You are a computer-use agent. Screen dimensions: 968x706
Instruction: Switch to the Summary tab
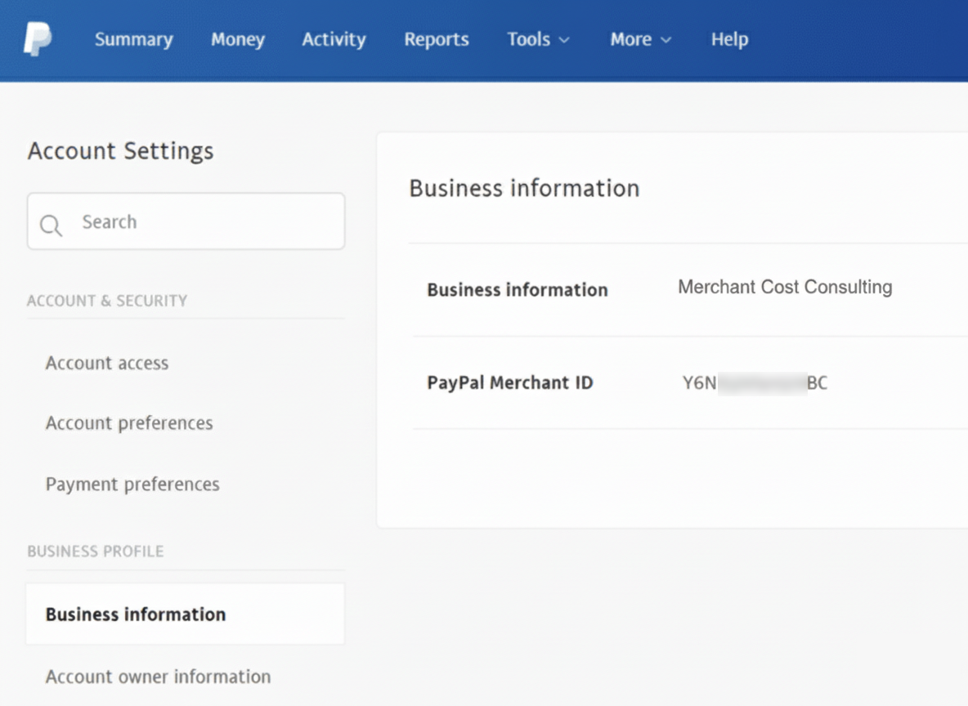(133, 38)
